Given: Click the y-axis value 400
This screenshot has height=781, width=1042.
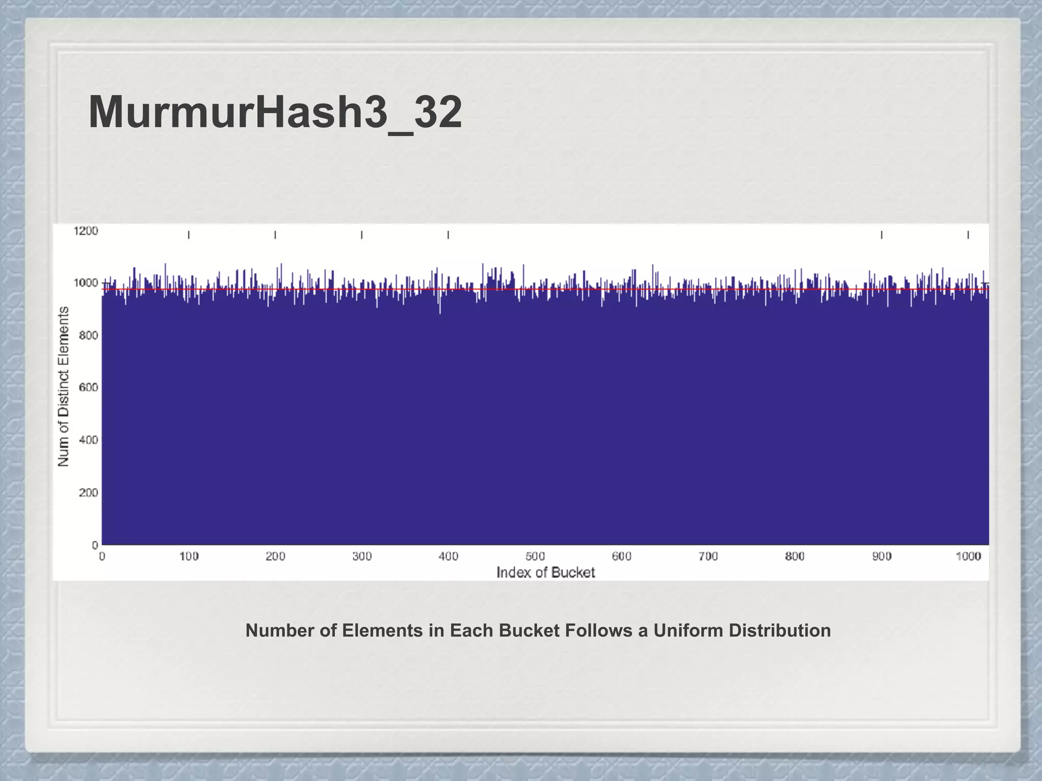Looking at the screenshot, I should pyautogui.click(x=88, y=440).
